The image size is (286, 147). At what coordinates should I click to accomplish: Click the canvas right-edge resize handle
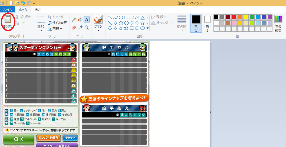pos(211,112)
